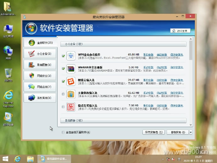217x163 pixels.
Task: Click the 办公必备 (5款) section header
Action: point(123,44)
